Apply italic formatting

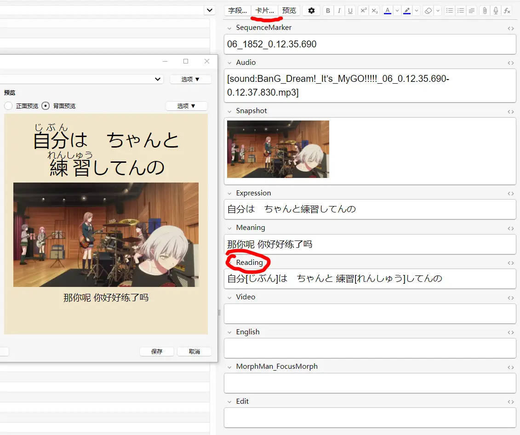tap(339, 11)
